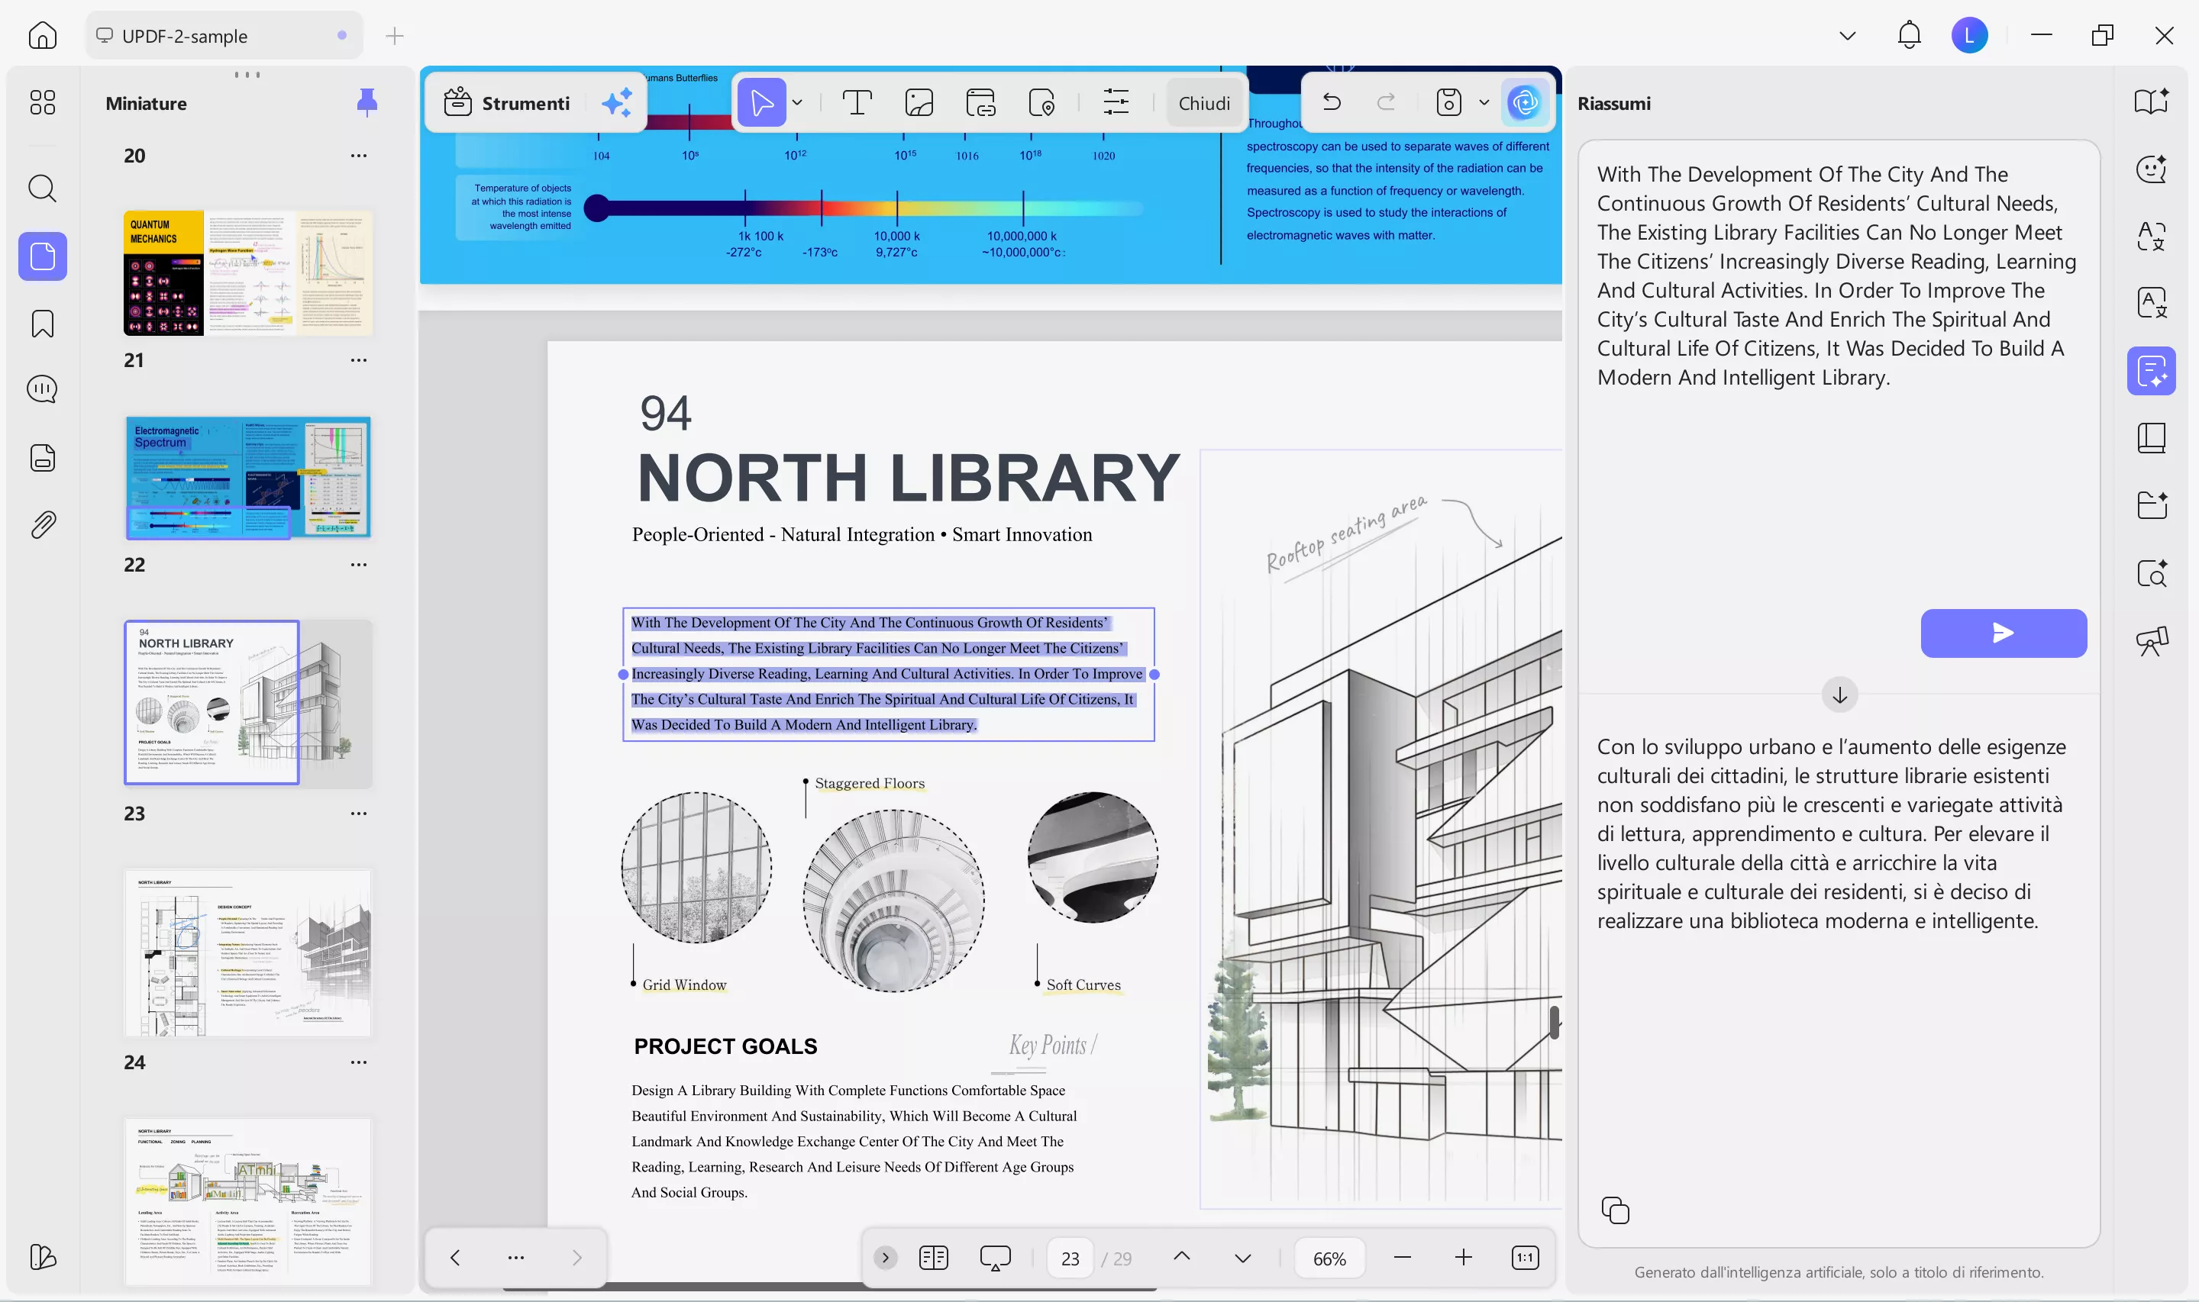Close the tools bar with the Chiudi button
Screen dimensions: 2199x1302
(1205, 103)
